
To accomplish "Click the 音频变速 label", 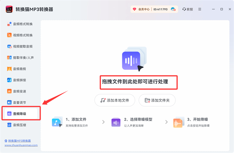I will click(x=19, y=91).
